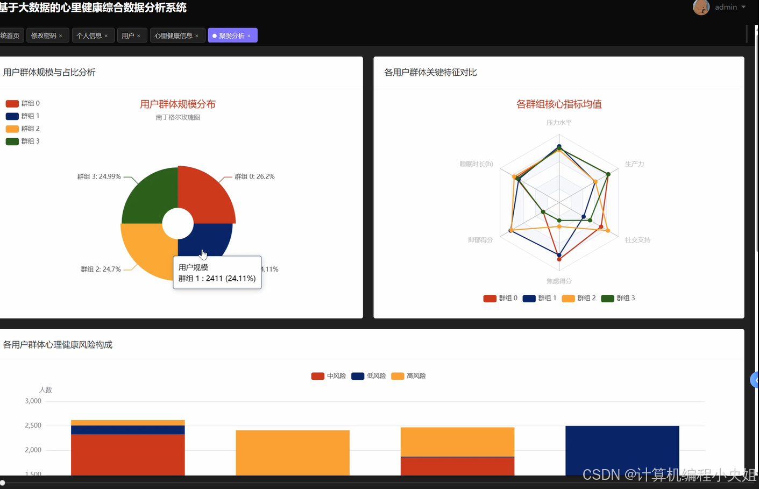Close the 心里健康信息 tab
Viewport: 759px width, 489px height.
[197, 36]
